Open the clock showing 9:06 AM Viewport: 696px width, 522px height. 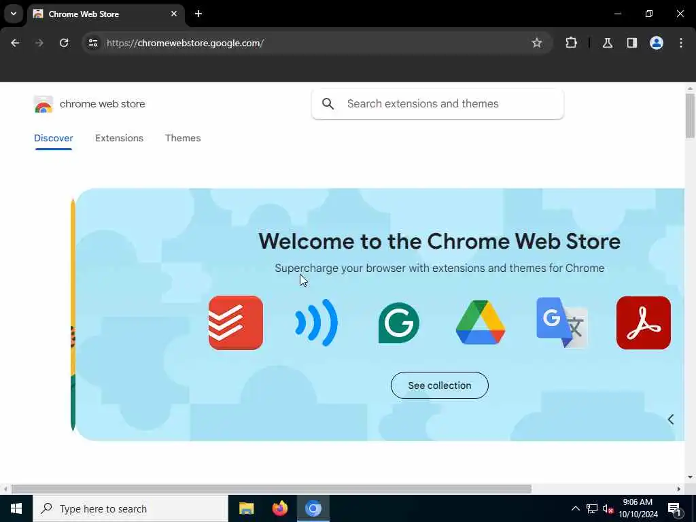(638, 508)
